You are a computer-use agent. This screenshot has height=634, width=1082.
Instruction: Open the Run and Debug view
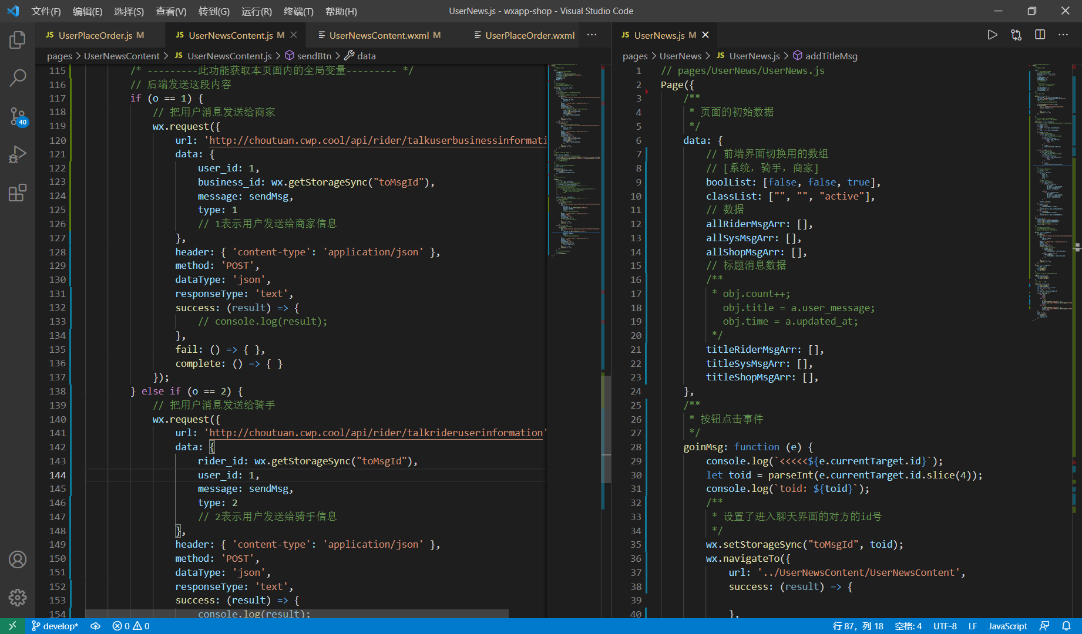pos(18,154)
